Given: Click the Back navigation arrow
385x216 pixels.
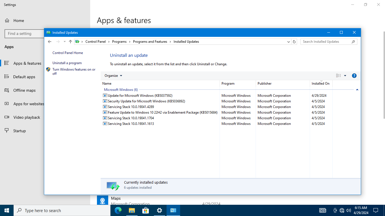Looking at the screenshot, I should tap(50, 42).
